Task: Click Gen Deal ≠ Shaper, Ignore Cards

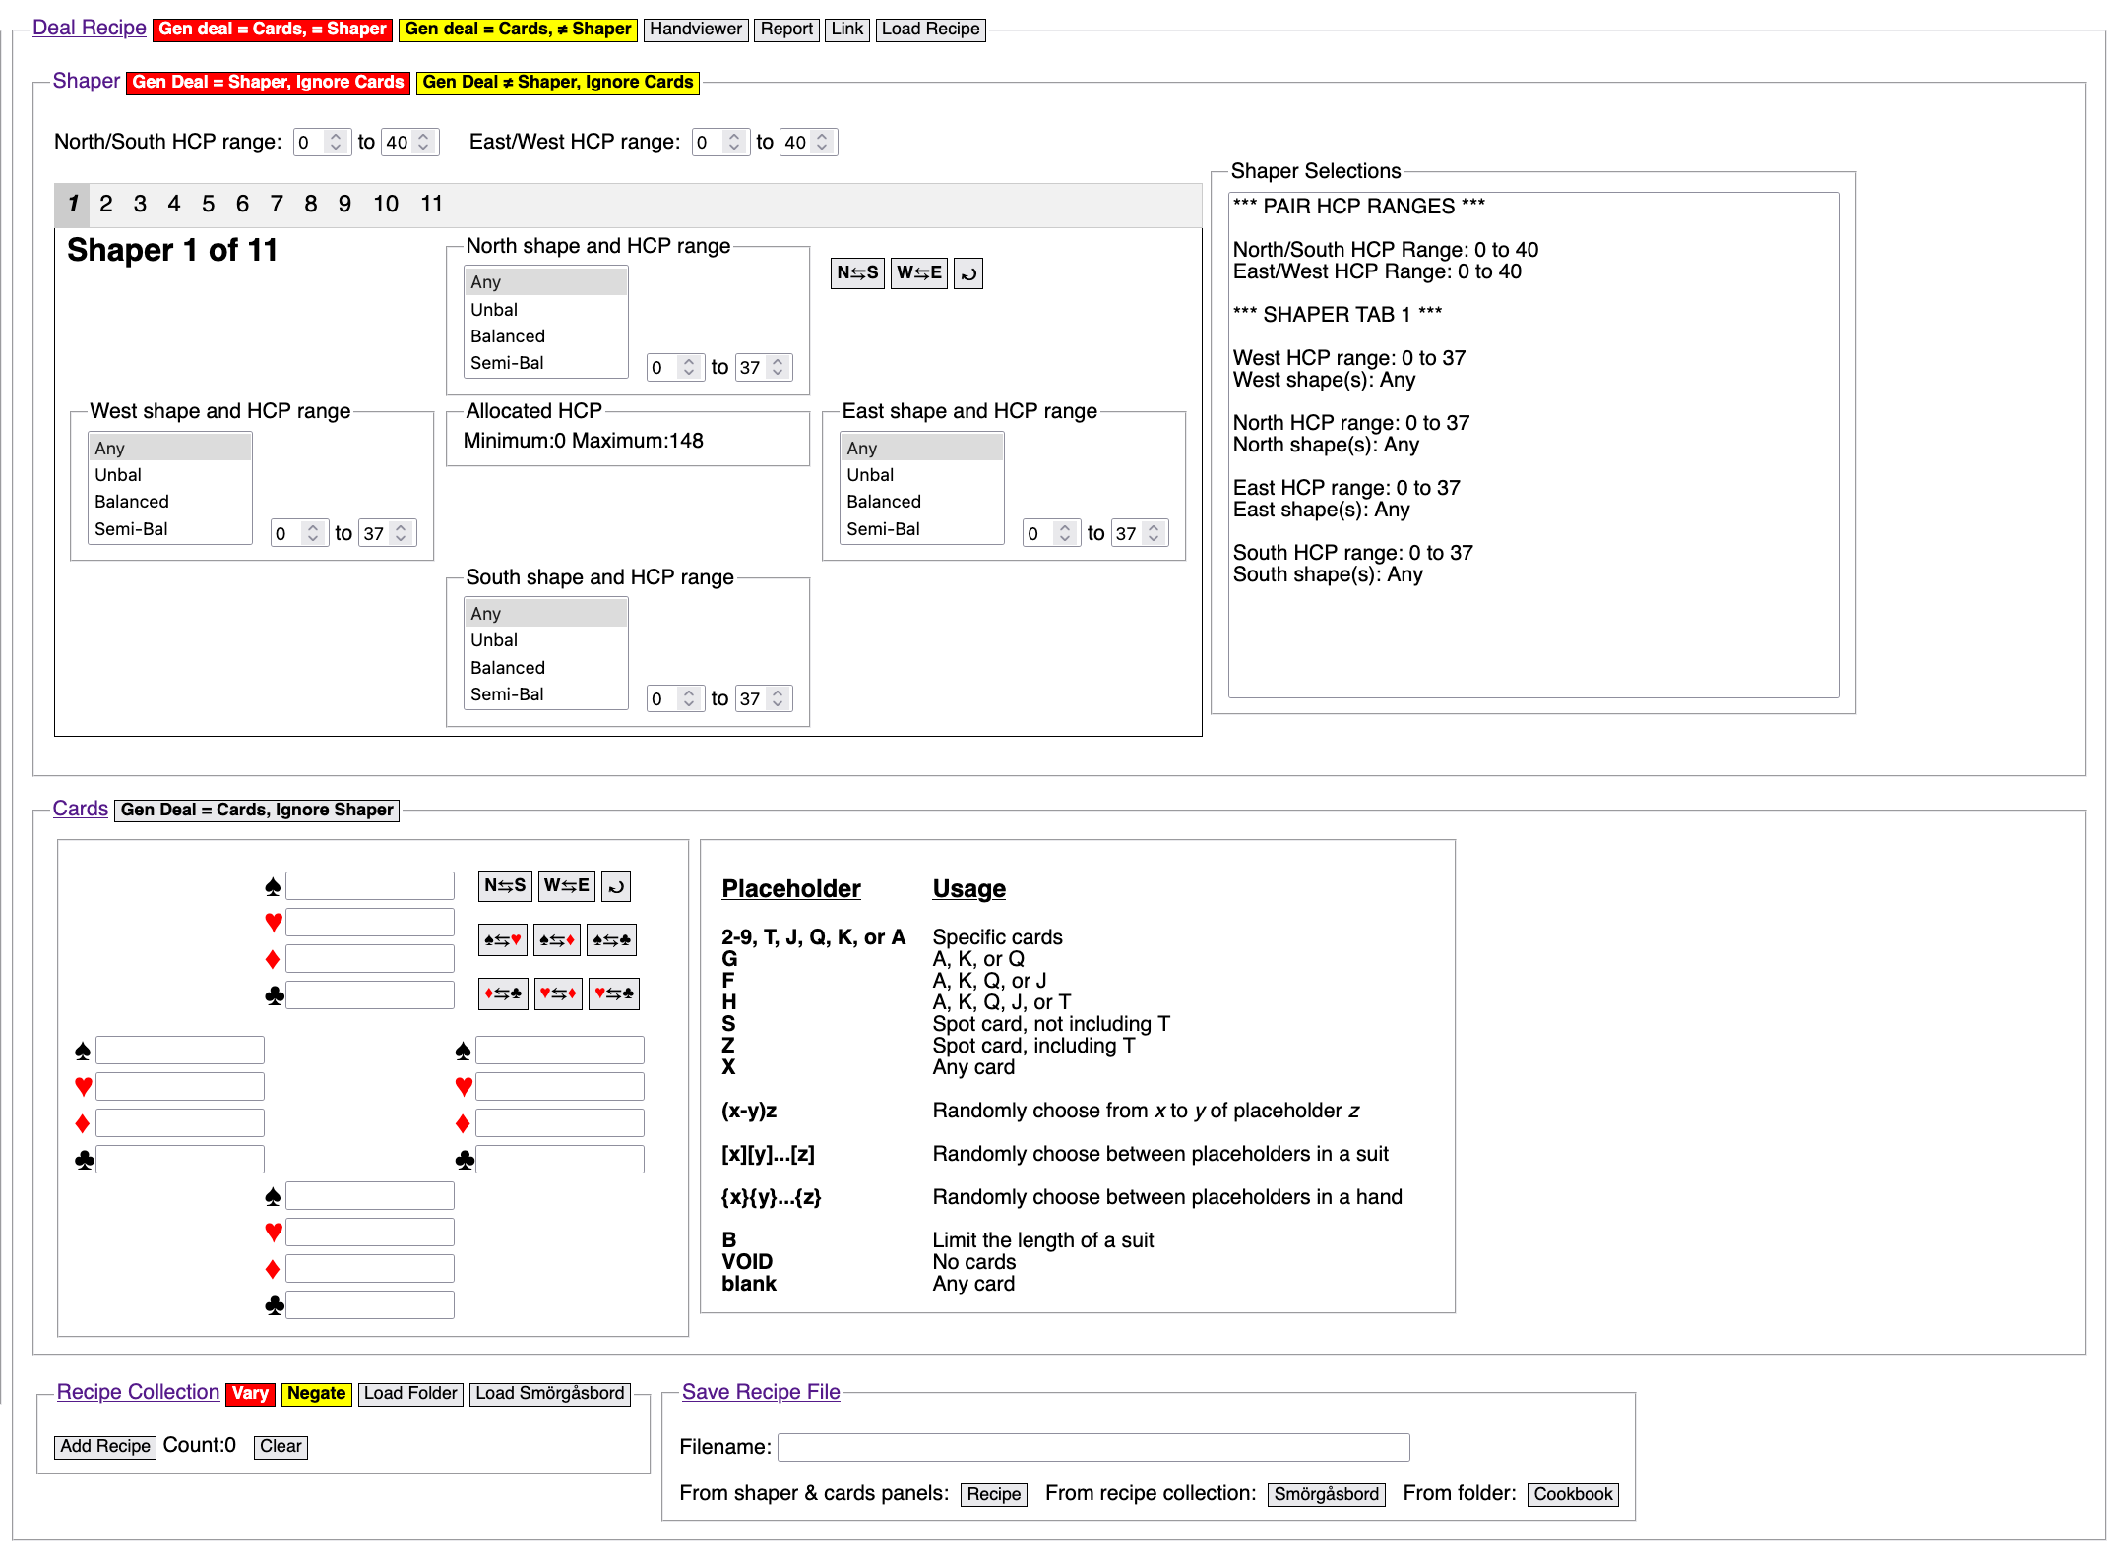Action: [558, 83]
